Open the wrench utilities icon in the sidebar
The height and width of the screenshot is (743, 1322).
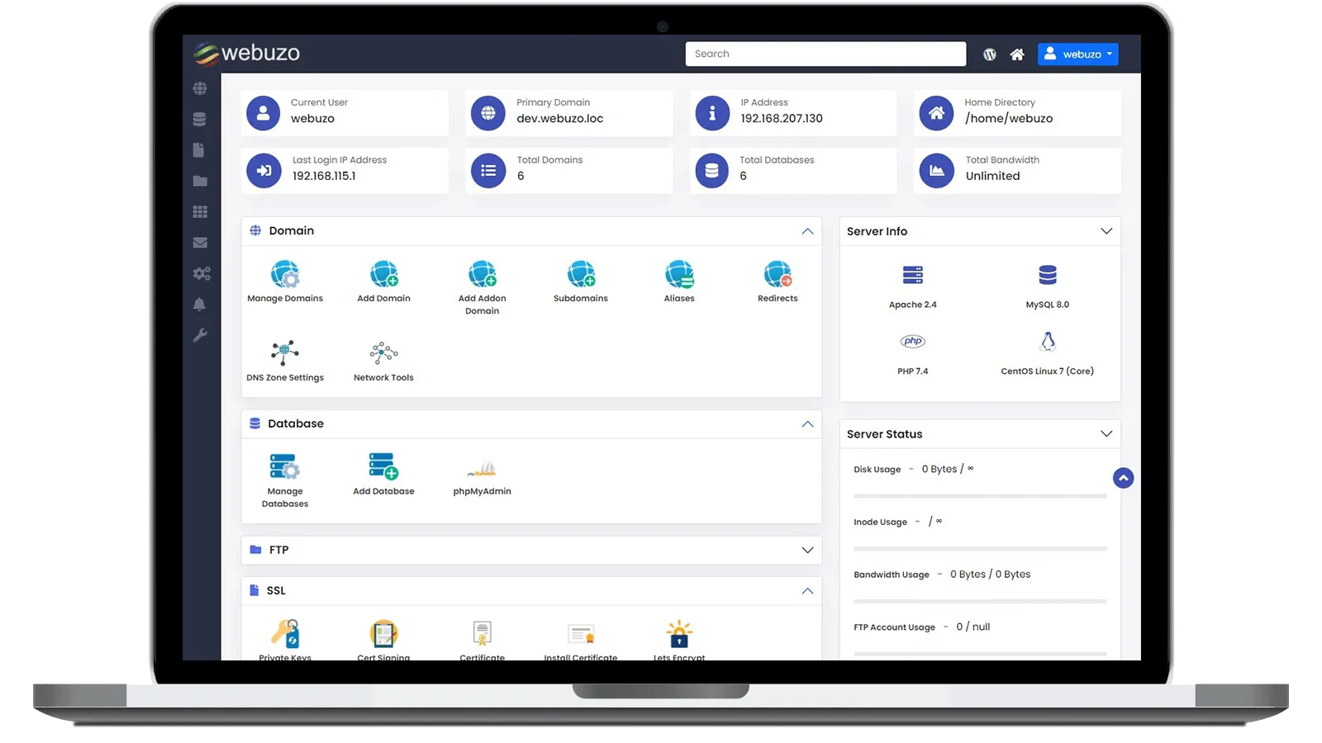[199, 334]
